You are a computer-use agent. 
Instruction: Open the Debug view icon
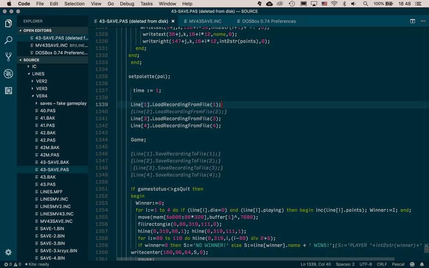(x=8, y=74)
